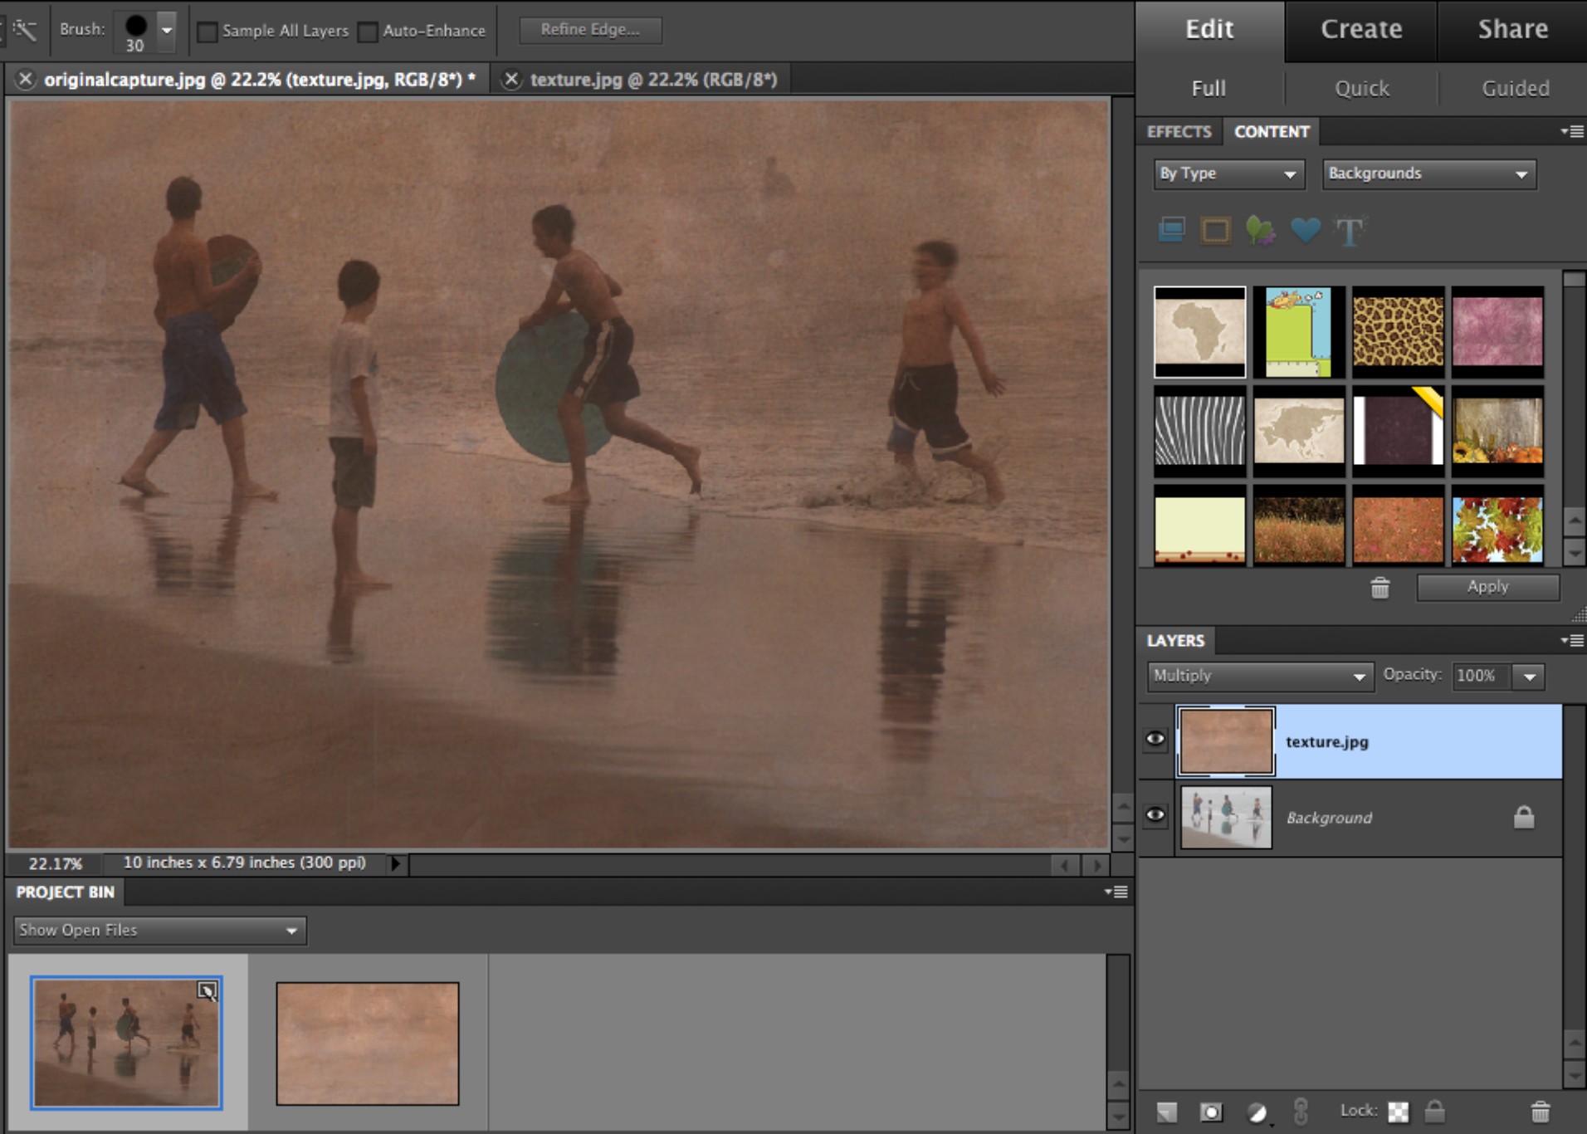This screenshot has height=1134, width=1587.
Task: Toggle lock transparent pixels
Action: [x=1398, y=1112]
